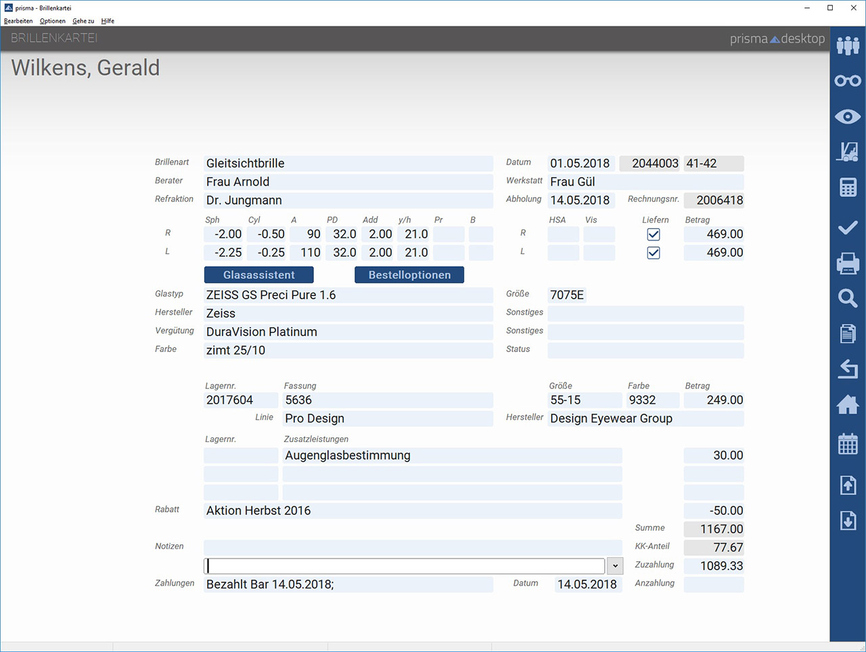Viewport: 866px width, 652px height.
Task: Click the left eye Sph value -2.25
Action: pos(223,253)
